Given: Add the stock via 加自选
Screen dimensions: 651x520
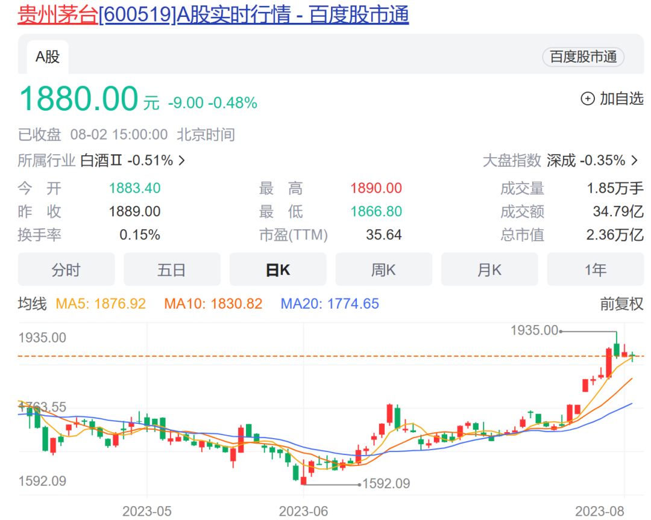Looking at the screenshot, I should point(612,99).
